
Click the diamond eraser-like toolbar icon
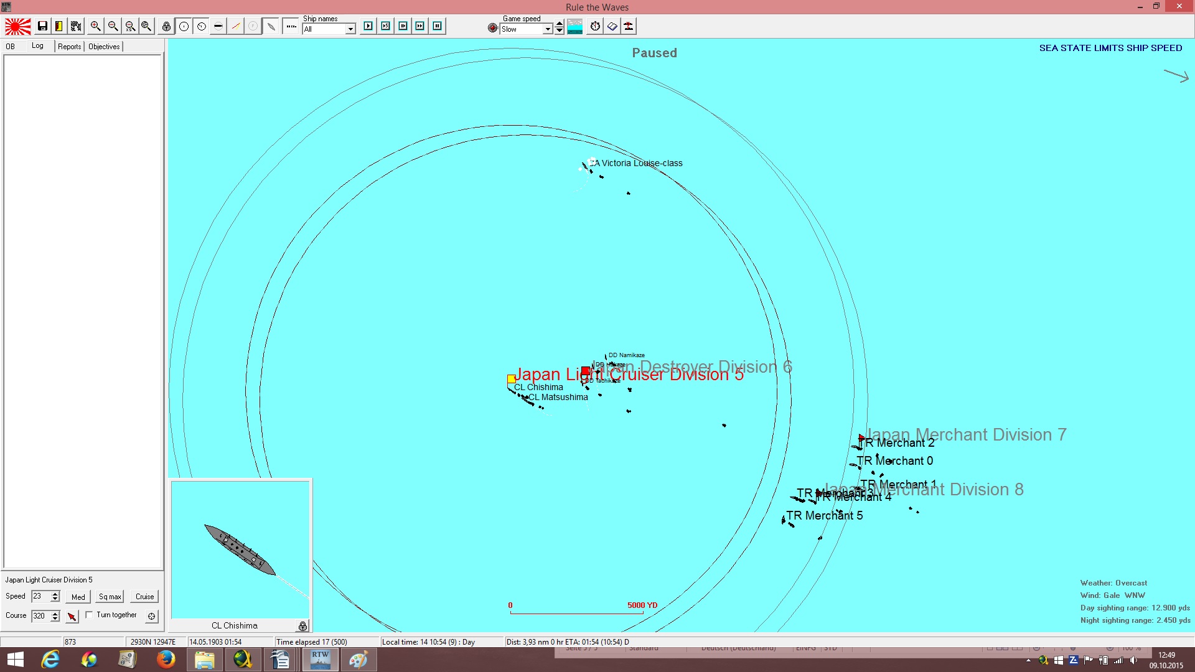(x=612, y=26)
